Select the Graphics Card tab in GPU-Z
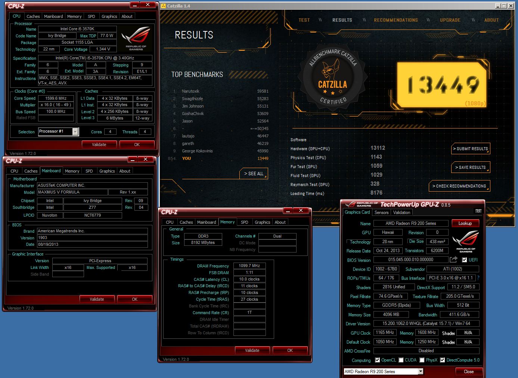The image size is (518, 378). 357,212
